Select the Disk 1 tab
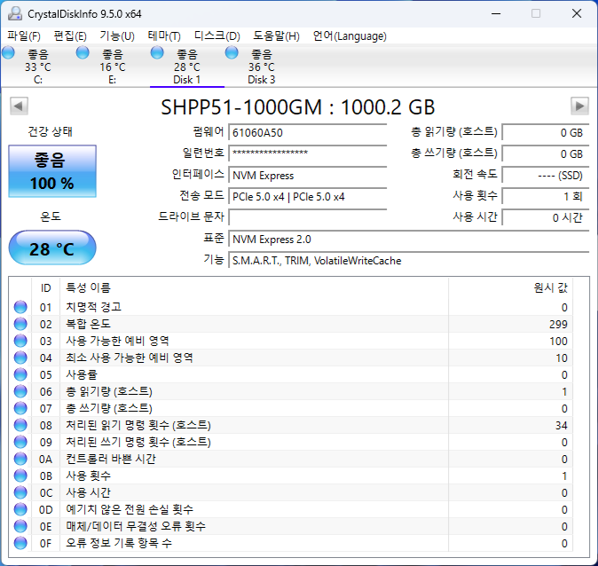The height and width of the screenshot is (566, 598). coord(187,67)
